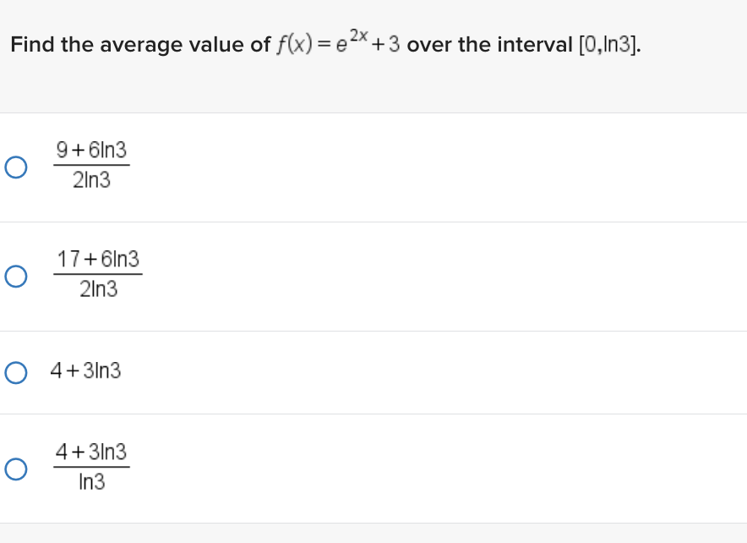This screenshot has height=543, width=747.
Task: Select the radio button for (17+6ln3)/2ln3
Action: pyautogui.click(x=16, y=275)
